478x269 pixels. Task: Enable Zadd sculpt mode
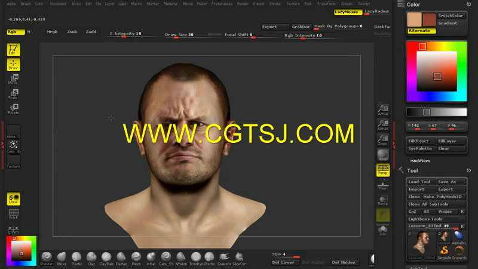pos(91,32)
